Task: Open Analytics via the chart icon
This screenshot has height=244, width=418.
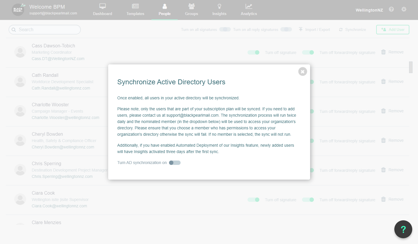Action: 248,6
